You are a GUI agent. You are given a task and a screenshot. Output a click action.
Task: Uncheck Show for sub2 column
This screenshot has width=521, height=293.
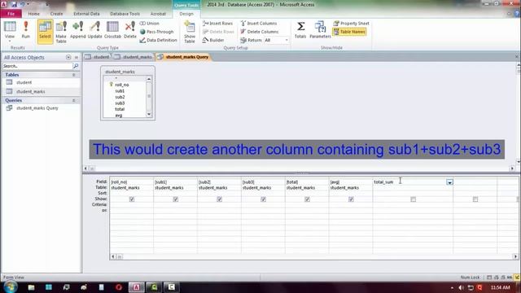tap(220, 199)
